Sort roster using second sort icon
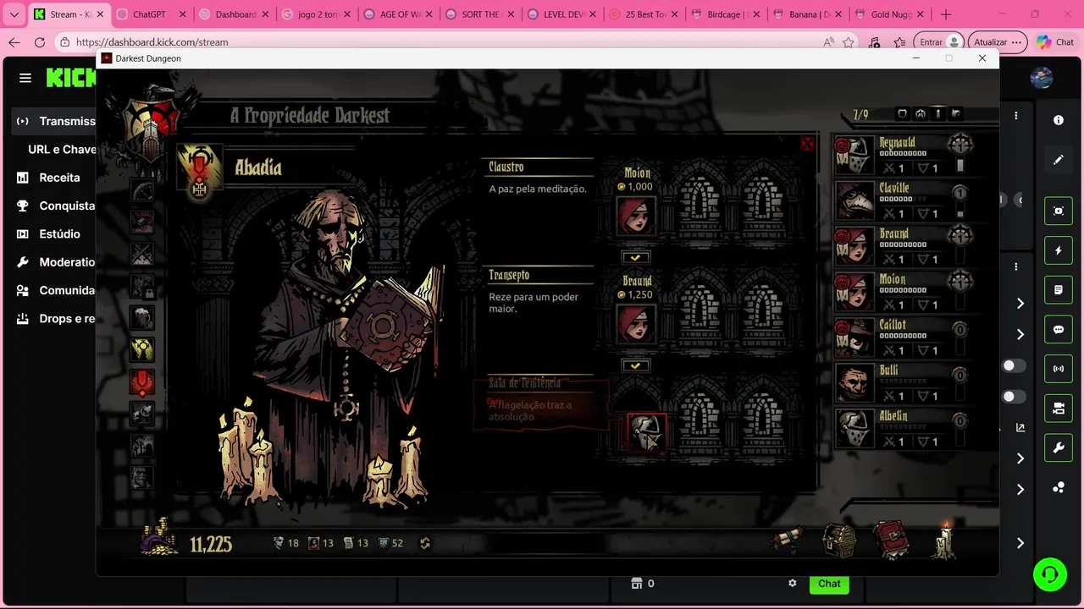This screenshot has width=1084, height=609. pyautogui.click(x=921, y=114)
